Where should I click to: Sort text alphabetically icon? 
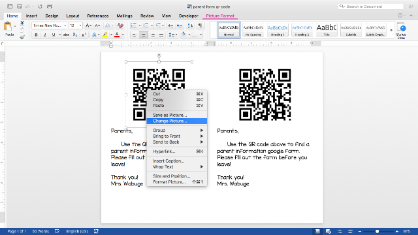pos(190,25)
